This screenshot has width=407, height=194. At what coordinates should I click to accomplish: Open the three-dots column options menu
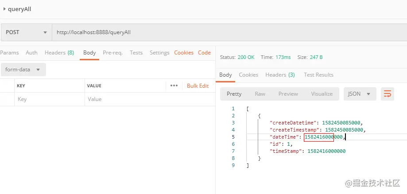[x=174, y=85]
